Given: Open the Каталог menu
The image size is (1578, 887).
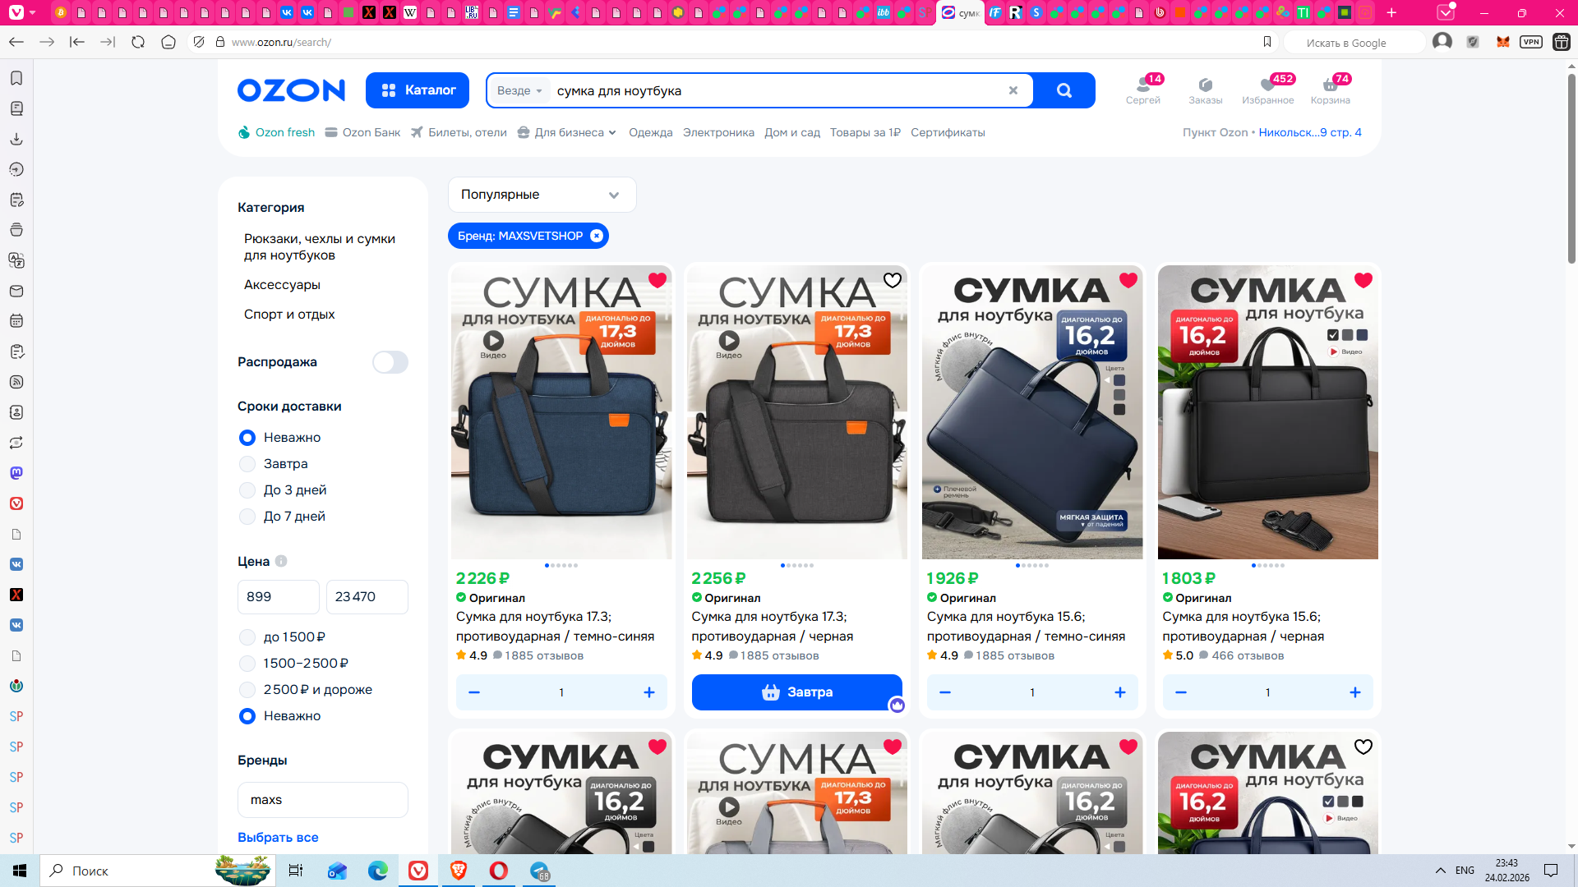Looking at the screenshot, I should 418,90.
